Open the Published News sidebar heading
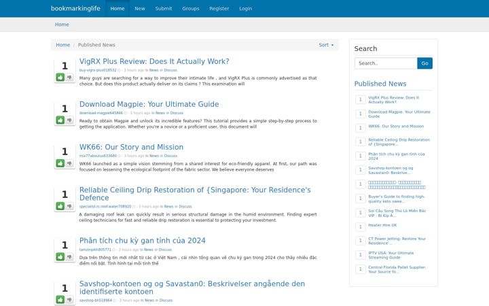The width and height of the screenshot is (489, 306). click(x=380, y=84)
